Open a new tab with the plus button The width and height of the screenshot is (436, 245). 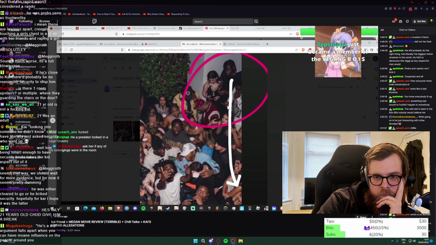pos(267,44)
